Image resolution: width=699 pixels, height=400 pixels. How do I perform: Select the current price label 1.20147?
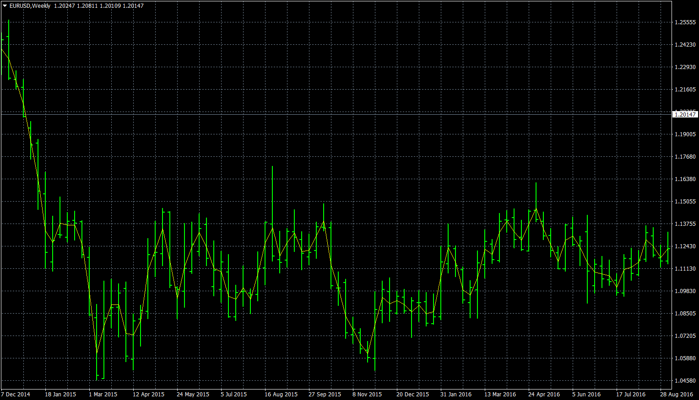pos(685,114)
